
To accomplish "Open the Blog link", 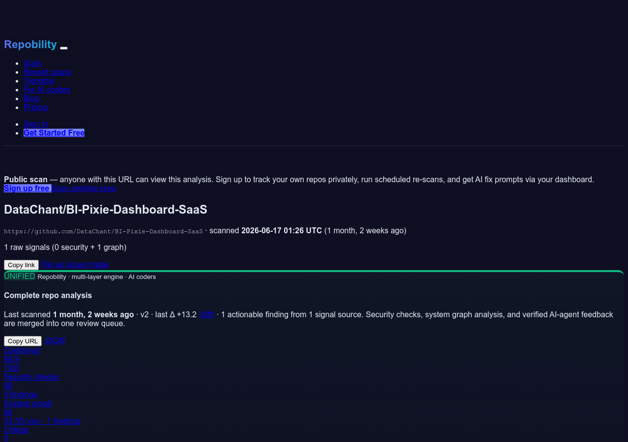I will (x=31, y=98).
